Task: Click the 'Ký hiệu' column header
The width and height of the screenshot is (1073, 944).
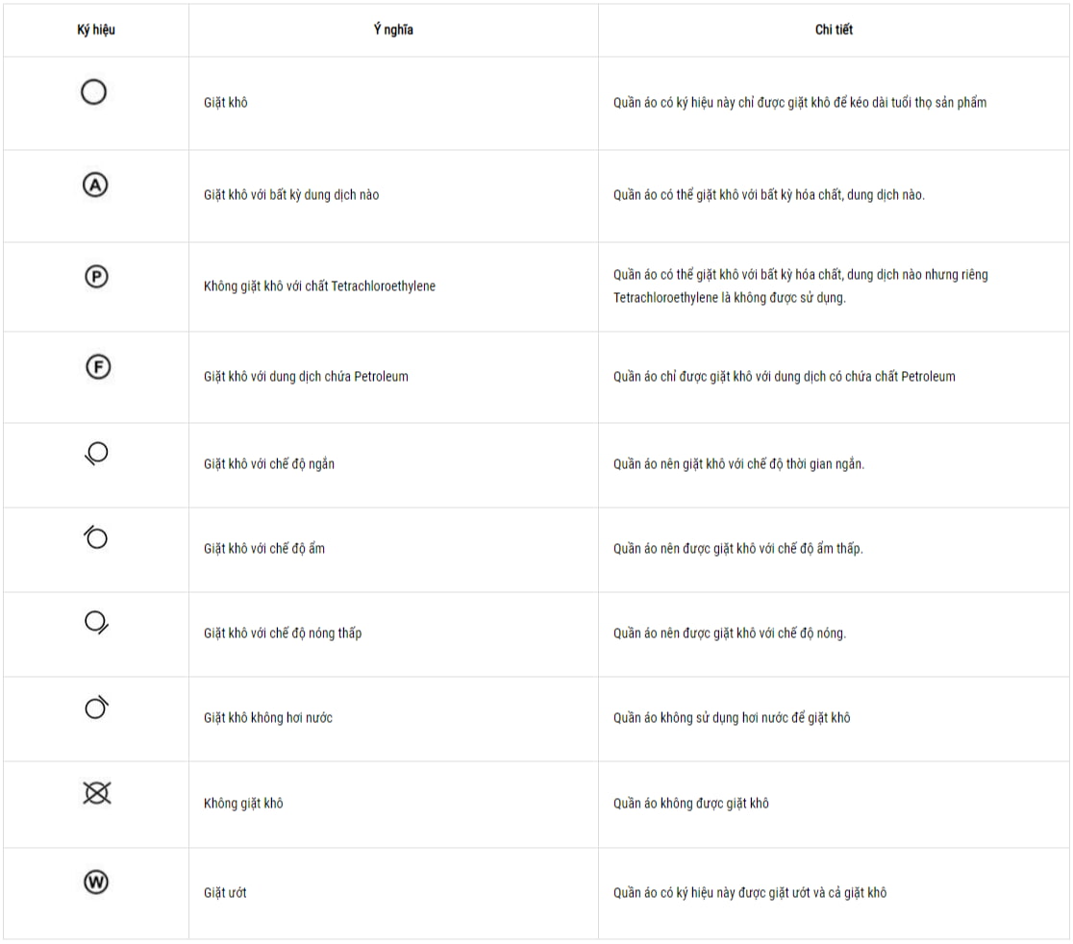Action: point(96,30)
